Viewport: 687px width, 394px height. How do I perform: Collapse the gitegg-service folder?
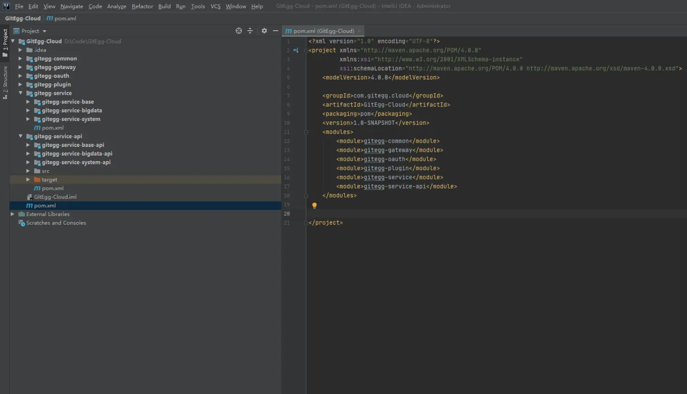coord(20,93)
